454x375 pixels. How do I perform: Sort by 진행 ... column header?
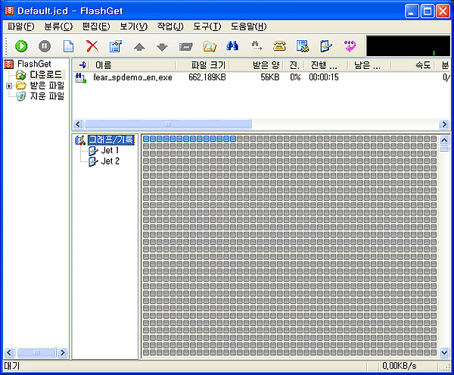[325, 65]
